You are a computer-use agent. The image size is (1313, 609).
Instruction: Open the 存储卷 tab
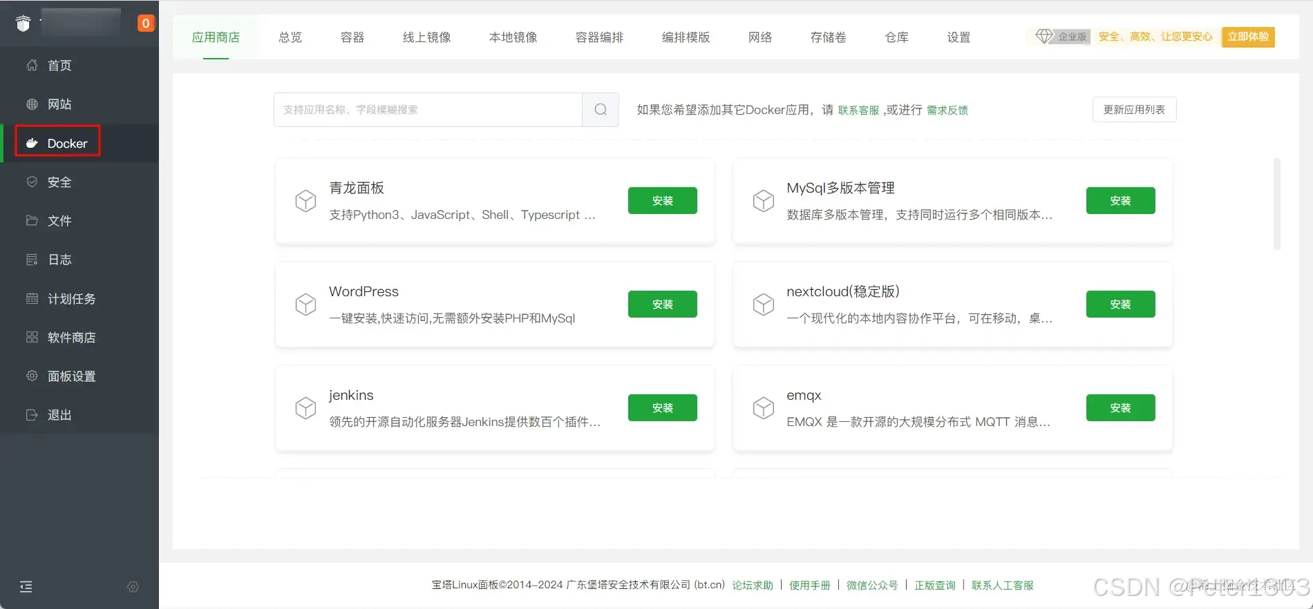pos(829,37)
